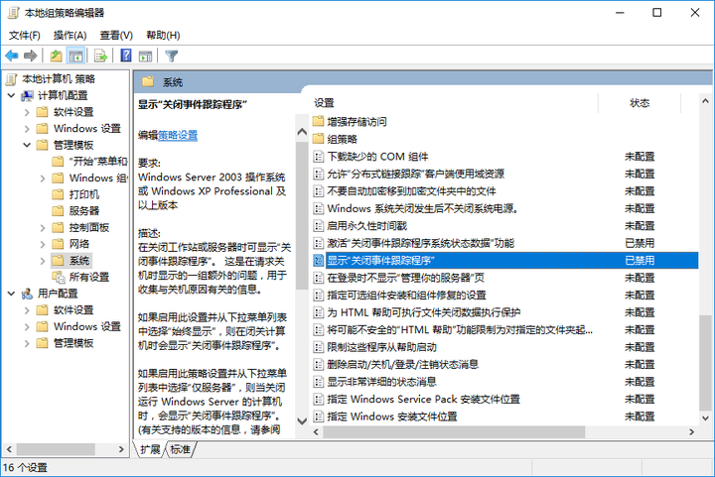
Task: Click policy icon for 限制这些程序从帮助启动
Action: [x=319, y=347]
